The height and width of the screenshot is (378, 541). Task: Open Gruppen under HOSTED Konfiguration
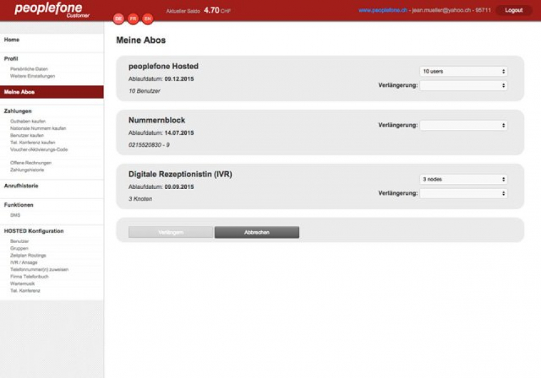click(20, 248)
